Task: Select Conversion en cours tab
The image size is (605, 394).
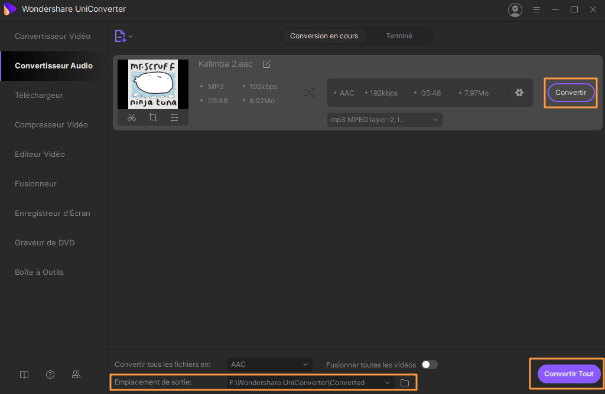Action: (324, 36)
